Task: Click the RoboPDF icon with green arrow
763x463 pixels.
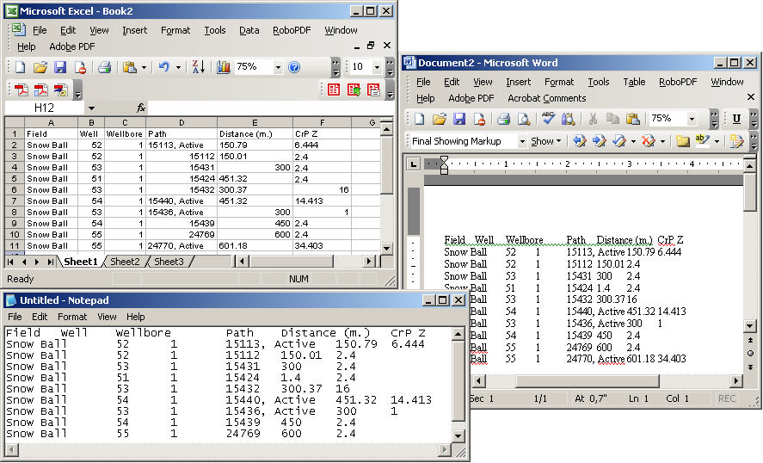Action: pyautogui.click(x=354, y=90)
